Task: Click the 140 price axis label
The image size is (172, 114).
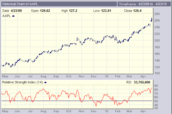Action: (157, 61)
